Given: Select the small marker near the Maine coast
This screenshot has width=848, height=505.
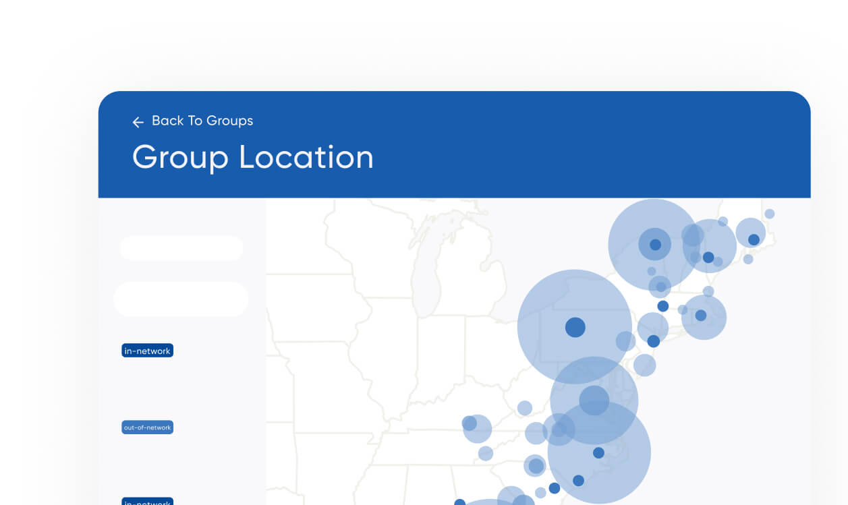Looking at the screenshot, I should 769,212.
